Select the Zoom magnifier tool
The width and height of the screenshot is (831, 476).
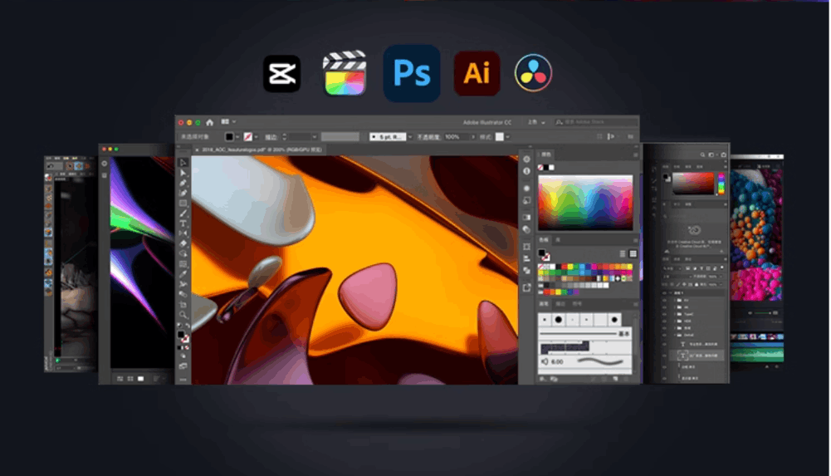(x=183, y=314)
